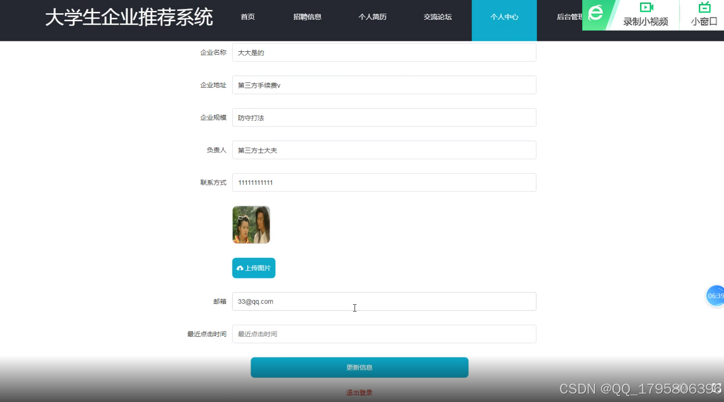
Task: Click the 录制小视频 camera icon
Action: point(646,8)
